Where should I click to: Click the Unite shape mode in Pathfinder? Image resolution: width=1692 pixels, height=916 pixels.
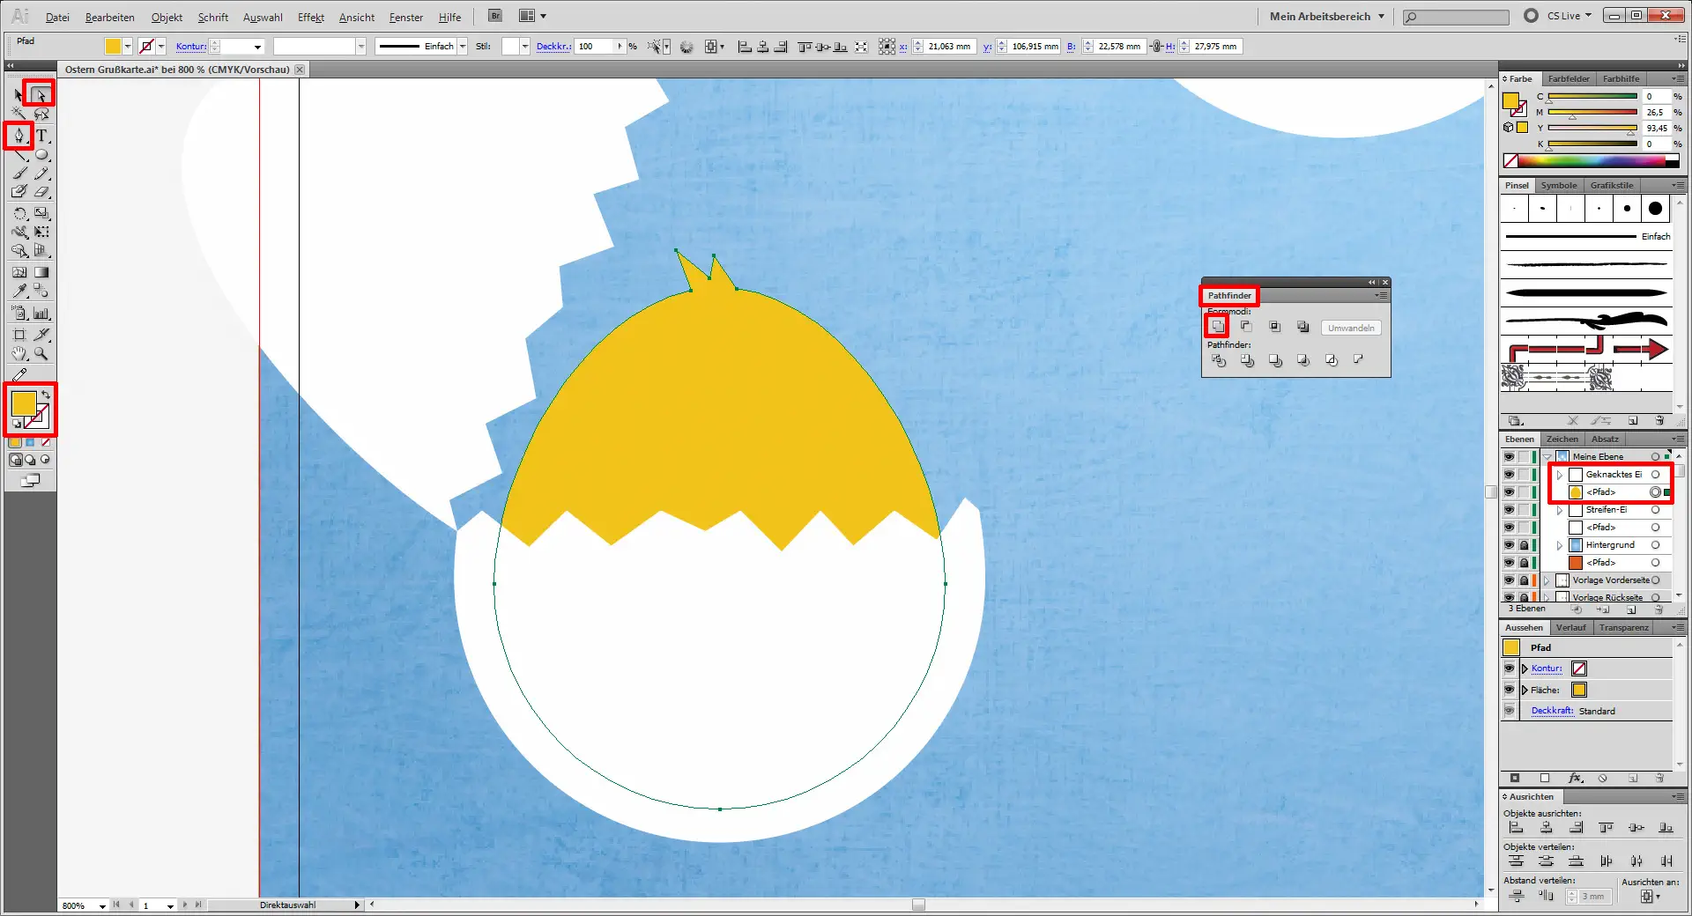coord(1218,327)
